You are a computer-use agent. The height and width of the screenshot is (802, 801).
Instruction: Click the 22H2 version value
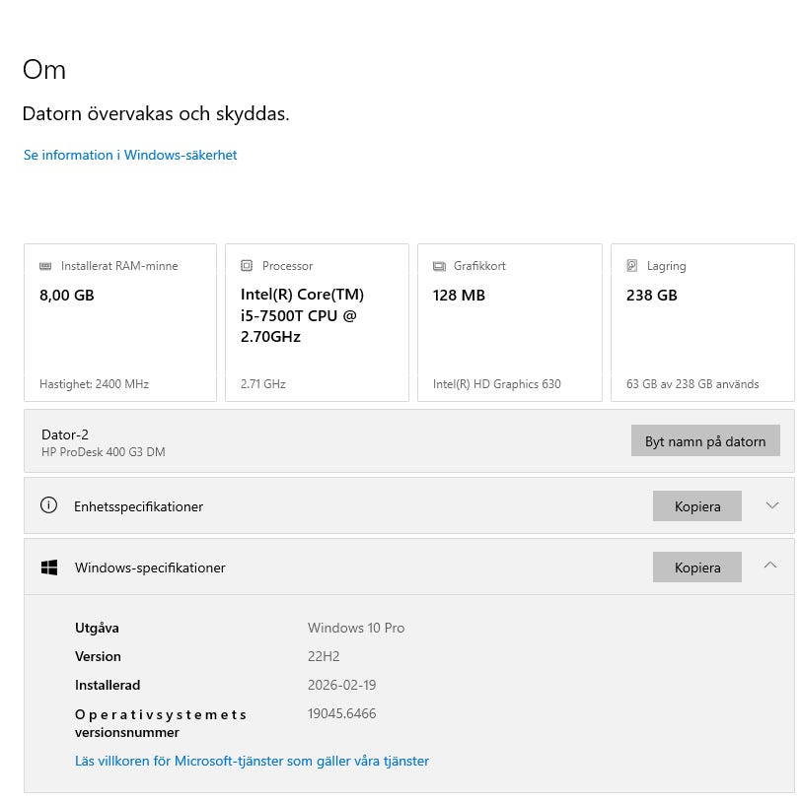point(324,657)
